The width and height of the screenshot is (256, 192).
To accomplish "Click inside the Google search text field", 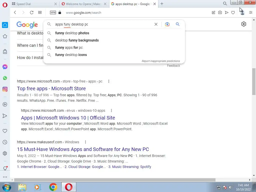I will coord(103,24).
